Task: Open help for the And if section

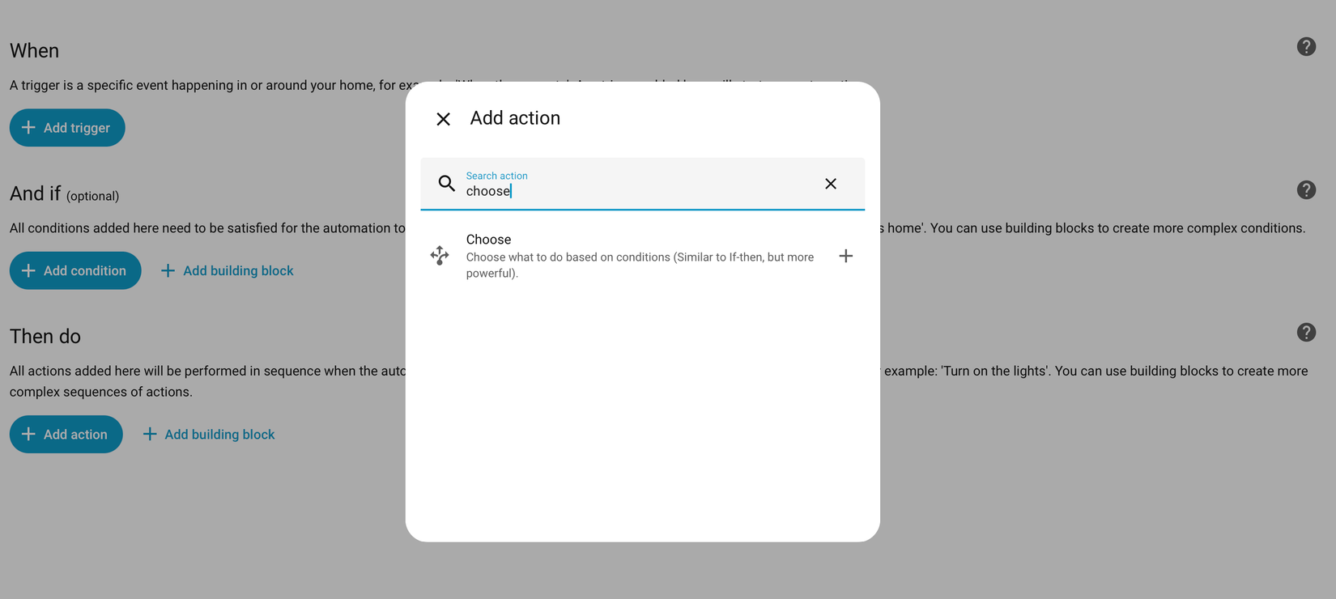Action: pyautogui.click(x=1306, y=189)
